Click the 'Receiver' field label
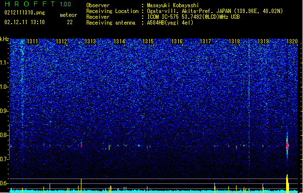The width and height of the screenshot is (303, 193). point(98,17)
